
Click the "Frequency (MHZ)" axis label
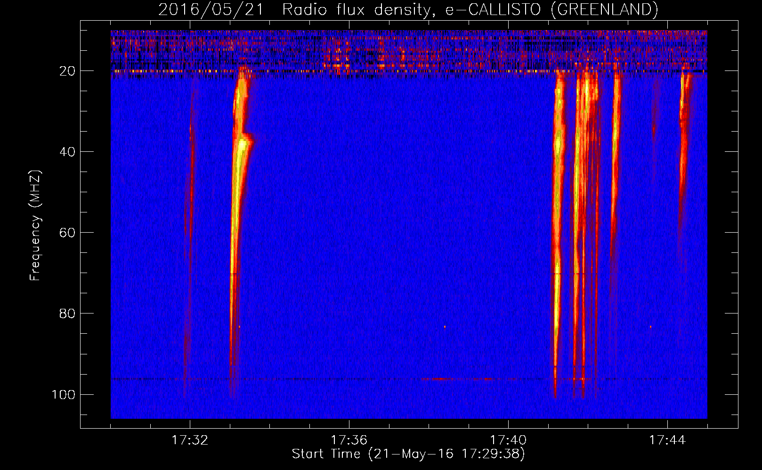pyautogui.click(x=35, y=226)
